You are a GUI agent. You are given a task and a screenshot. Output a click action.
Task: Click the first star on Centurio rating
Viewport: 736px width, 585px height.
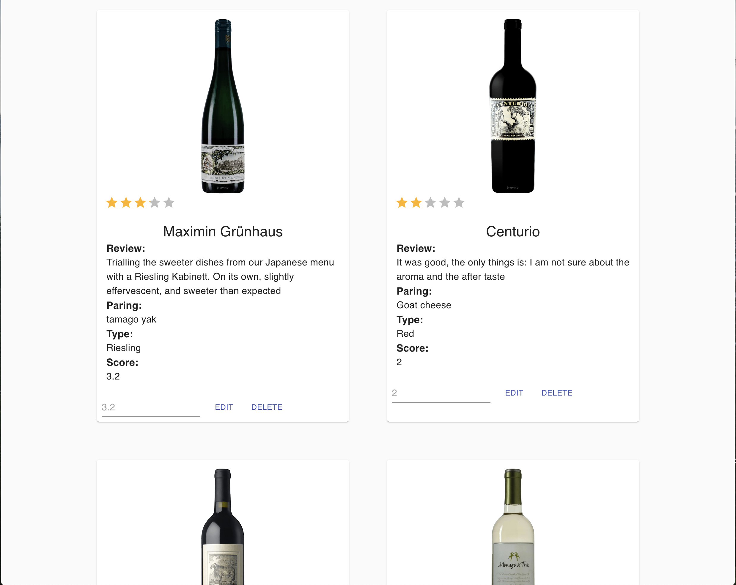tap(402, 203)
